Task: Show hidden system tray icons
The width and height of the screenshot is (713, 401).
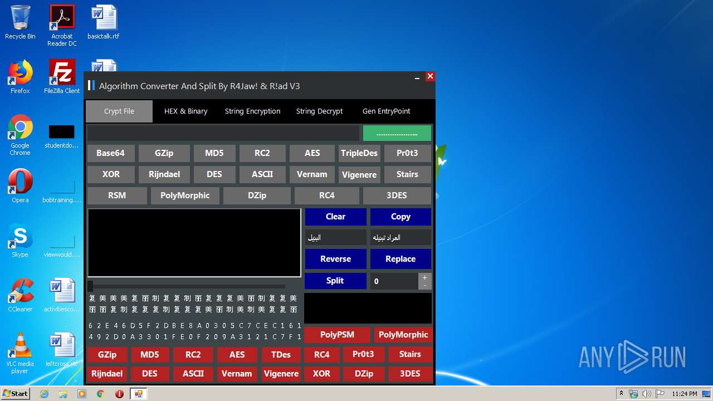Action: point(621,394)
